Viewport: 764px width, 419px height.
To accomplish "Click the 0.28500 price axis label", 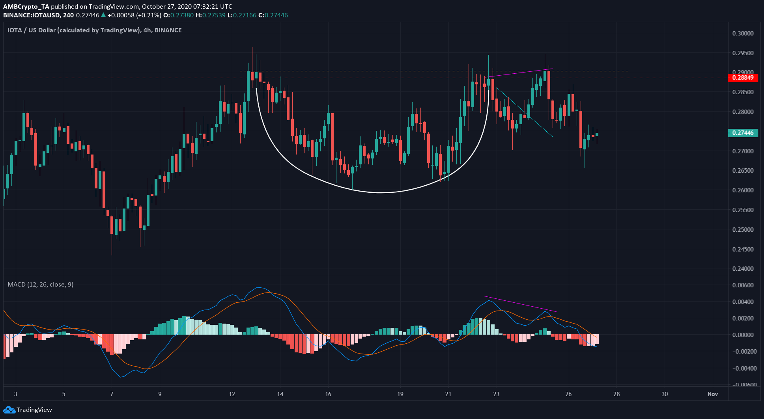I will (x=743, y=92).
